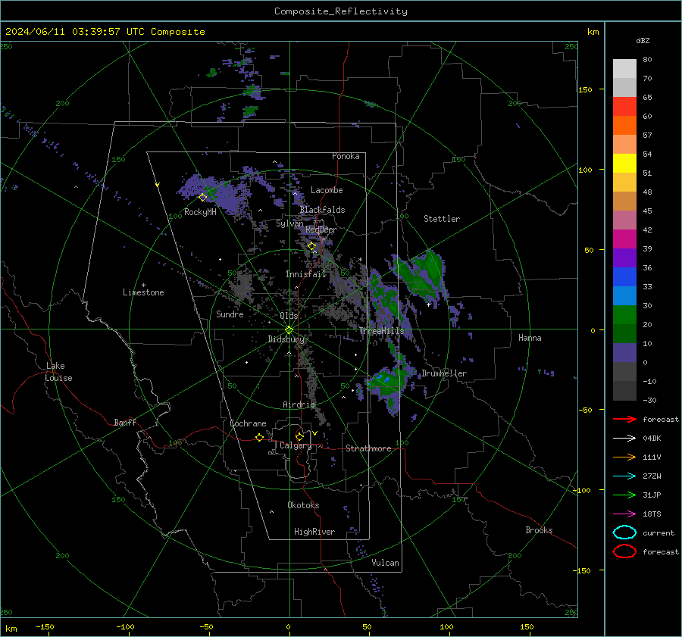This screenshot has width=682, height=637.
Task: Click the red forecast arrow in legend
Action: pyautogui.click(x=624, y=419)
